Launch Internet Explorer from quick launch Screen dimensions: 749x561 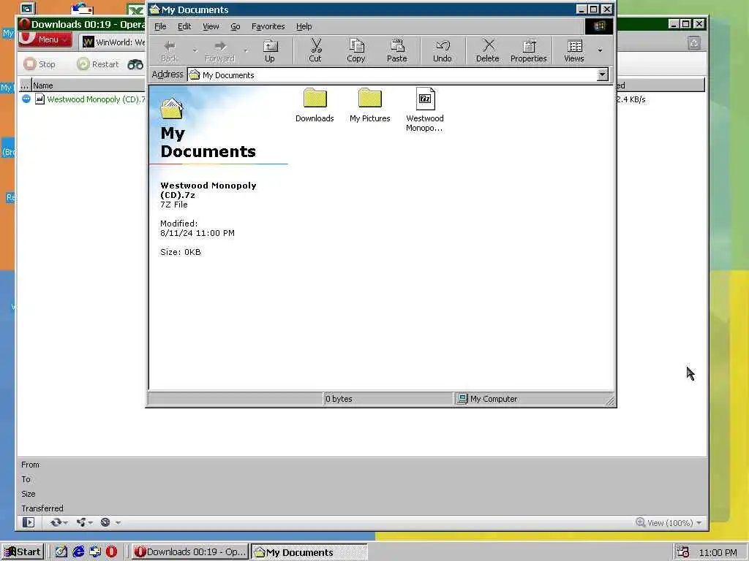tap(78, 552)
